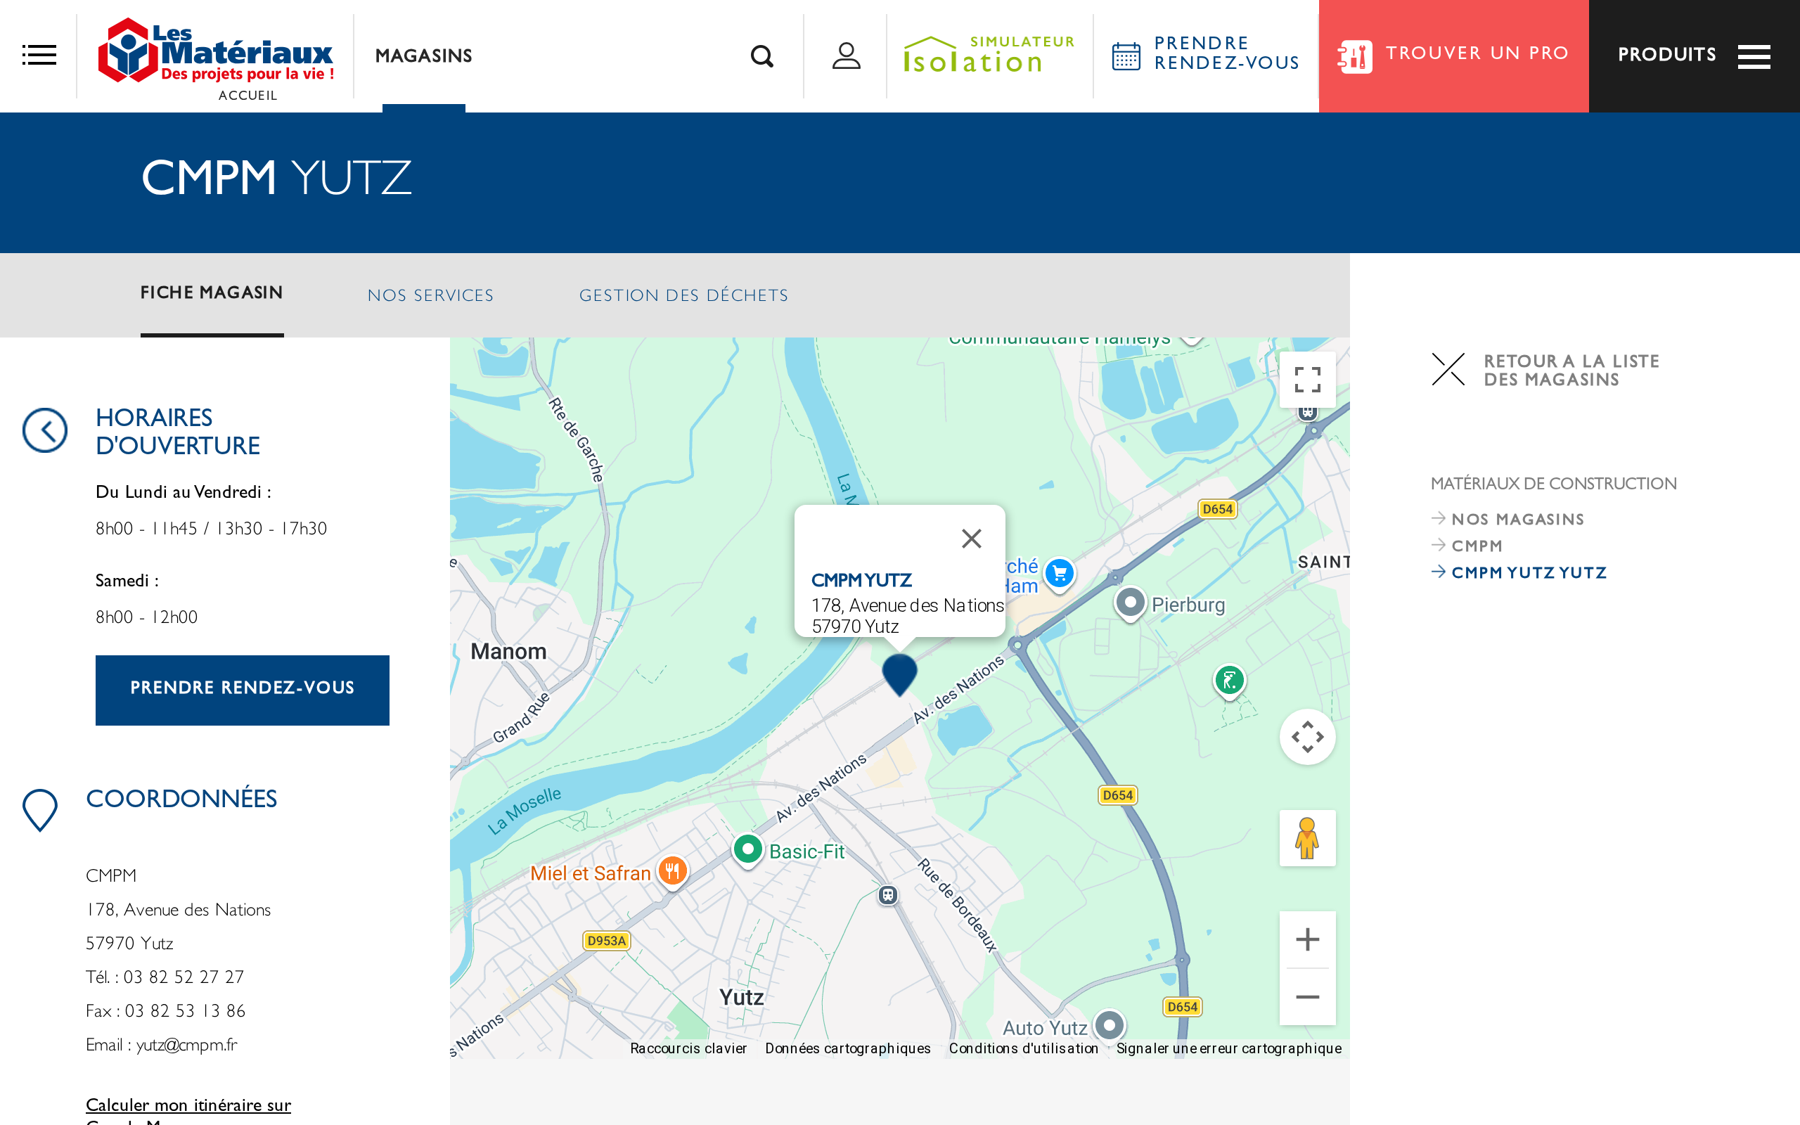Click the back arrow circle beside Horaires
The height and width of the screenshot is (1125, 1800).
coord(44,430)
